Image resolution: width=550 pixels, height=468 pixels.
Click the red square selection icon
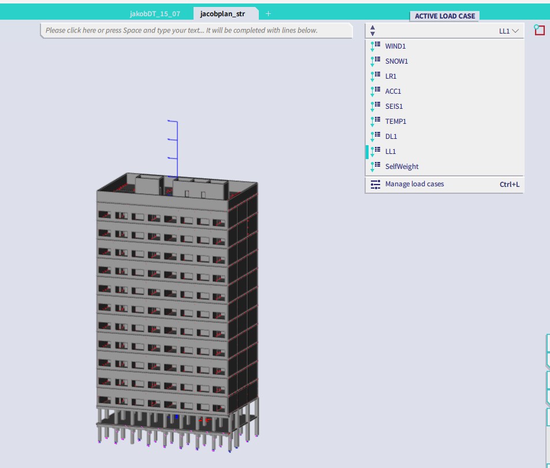click(540, 30)
